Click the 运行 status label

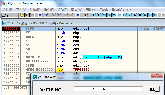[5, 15]
